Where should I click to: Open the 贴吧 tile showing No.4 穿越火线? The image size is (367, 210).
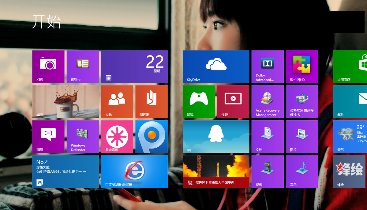click(65, 172)
